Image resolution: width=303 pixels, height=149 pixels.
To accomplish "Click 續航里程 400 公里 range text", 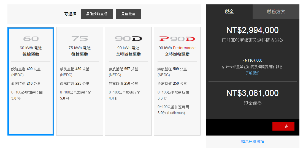I will point(26,69).
